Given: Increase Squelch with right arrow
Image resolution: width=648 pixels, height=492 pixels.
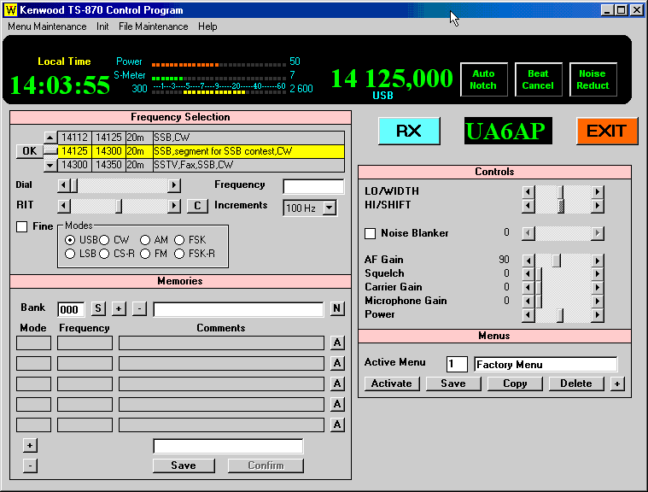Looking at the screenshot, I should (597, 273).
